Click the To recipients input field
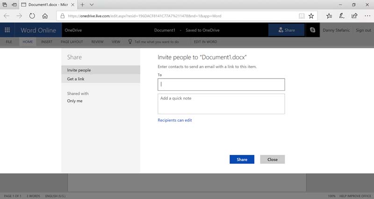Image resolution: width=374 pixels, height=199 pixels. [x=221, y=84]
